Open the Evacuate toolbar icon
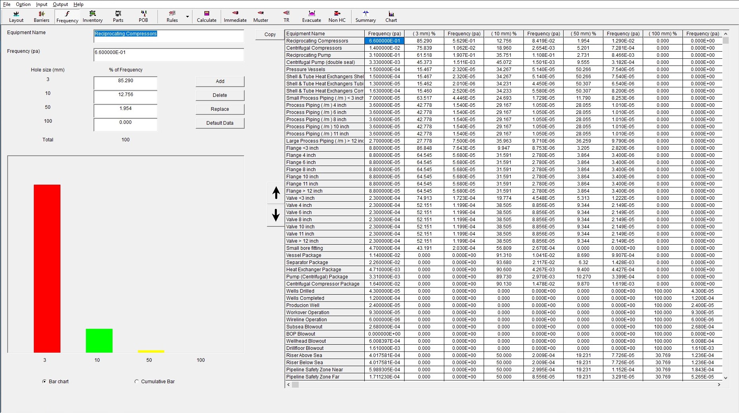The image size is (739, 413). [x=312, y=17]
